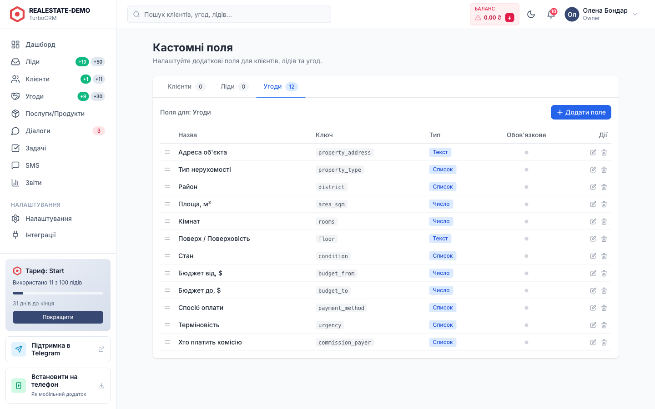Delete the Стан field
The height and width of the screenshot is (409, 655).
click(604, 256)
